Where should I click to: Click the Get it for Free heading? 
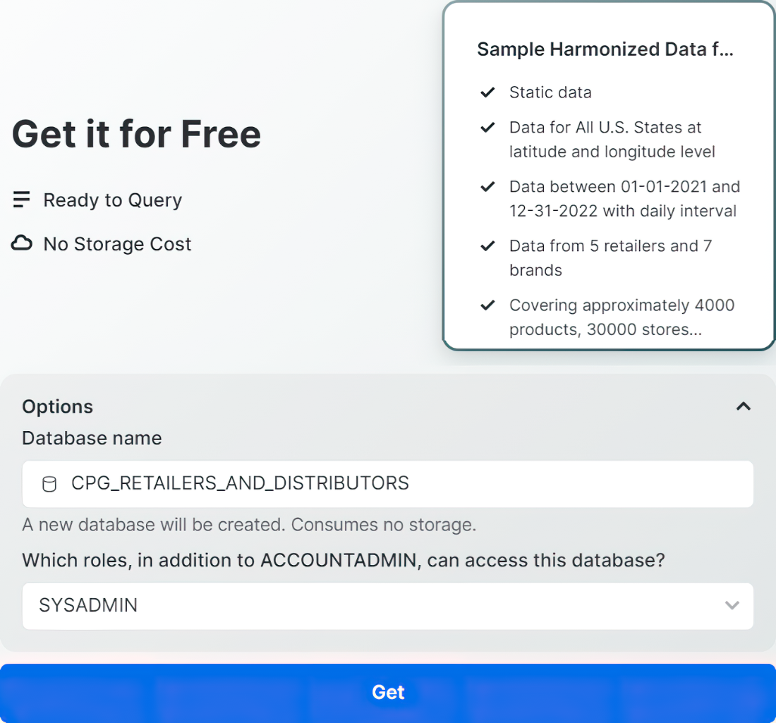click(137, 134)
